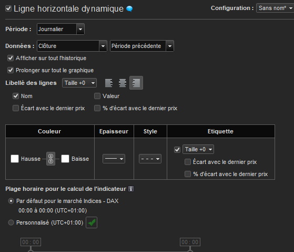Open the Données Clôture dropdown
The height and width of the screenshot is (252, 294).
[72, 46]
